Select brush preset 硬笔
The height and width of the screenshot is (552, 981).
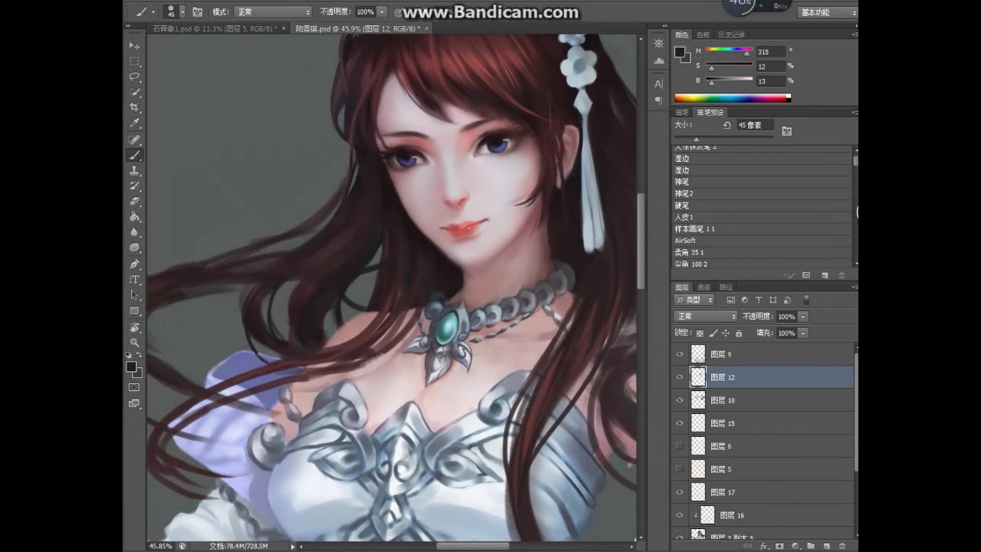[763, 205]
